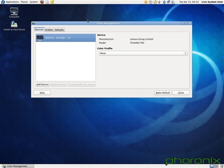Switch to the Defaults tab

(59, 30)
